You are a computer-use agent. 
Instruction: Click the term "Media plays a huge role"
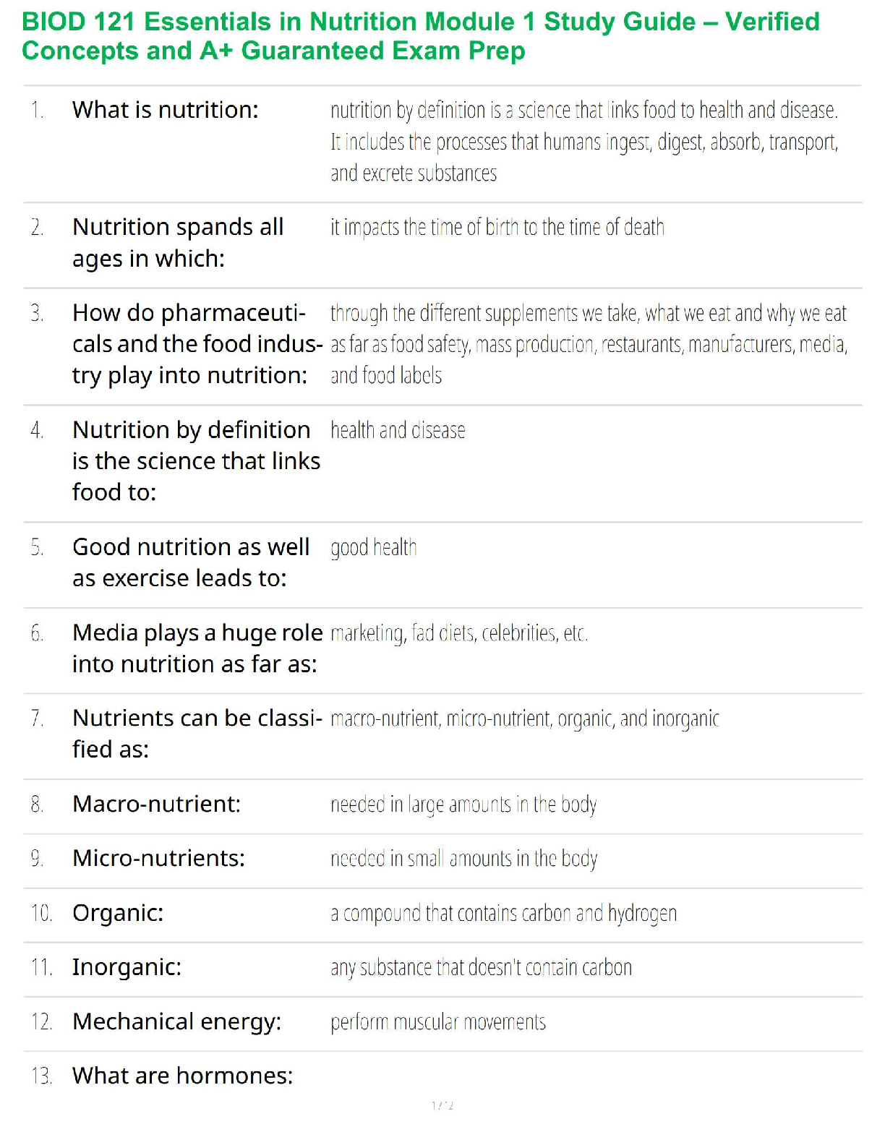coord(197,648)
